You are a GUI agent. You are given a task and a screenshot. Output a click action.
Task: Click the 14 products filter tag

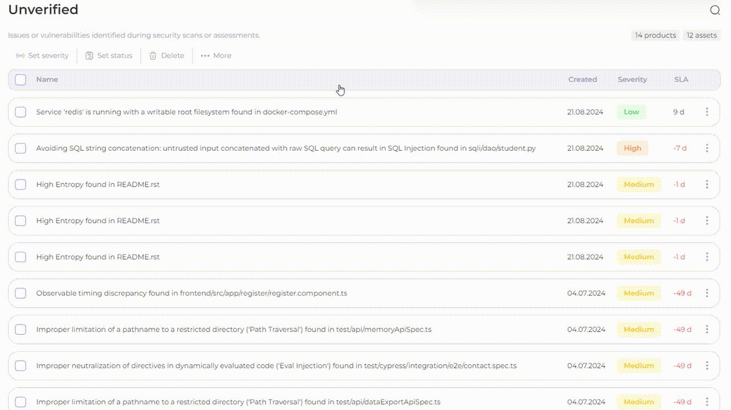point(655,35)
